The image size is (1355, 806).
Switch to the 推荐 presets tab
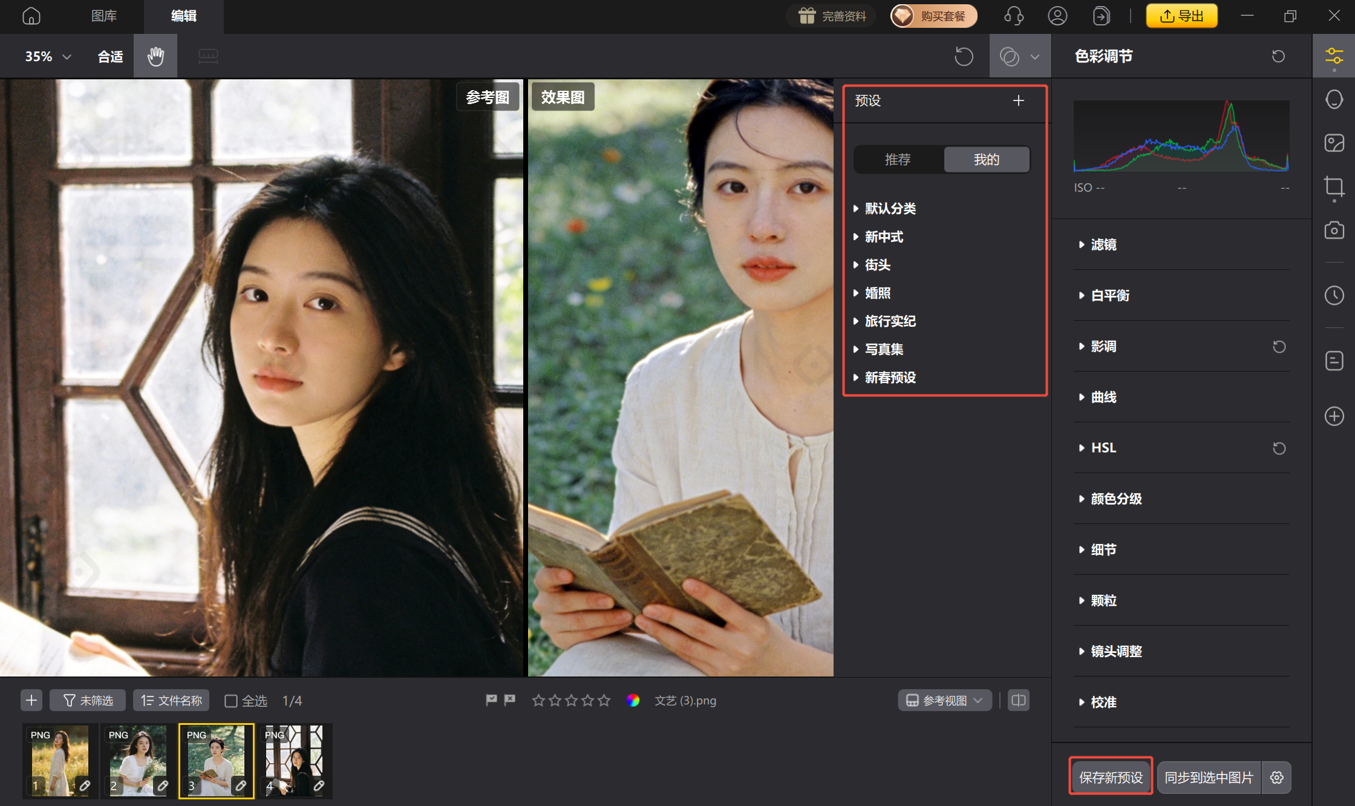[898, 159]
